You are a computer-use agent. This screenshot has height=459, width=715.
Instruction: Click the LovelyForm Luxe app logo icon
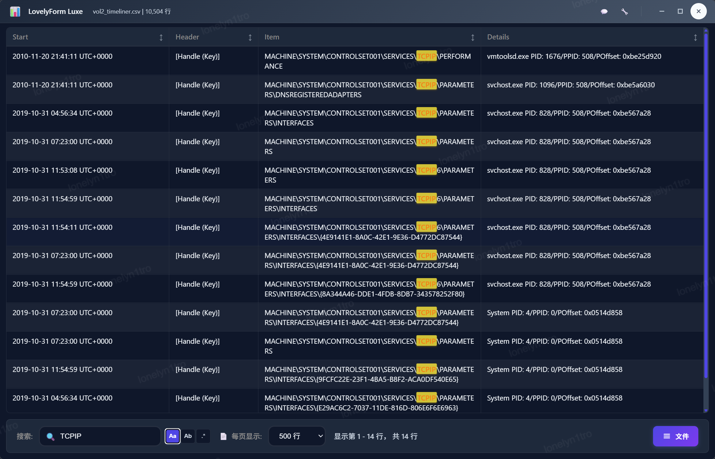15,12
